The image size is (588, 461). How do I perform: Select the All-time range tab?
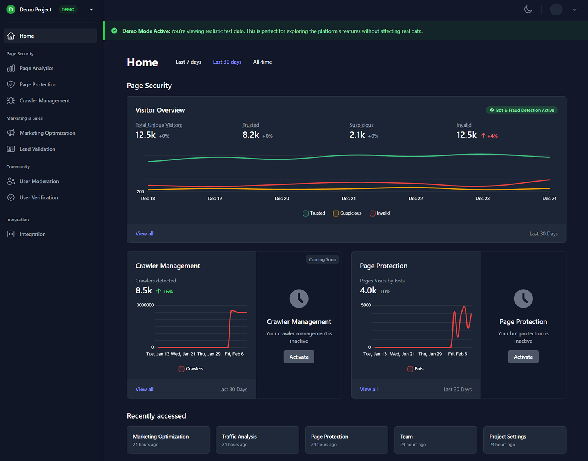(x=262, y=62)
